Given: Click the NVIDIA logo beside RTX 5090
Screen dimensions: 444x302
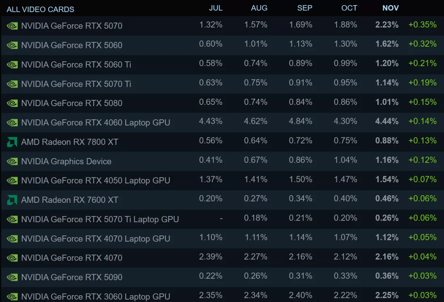Looking at the screenshot, I should [x=12, y=277].
